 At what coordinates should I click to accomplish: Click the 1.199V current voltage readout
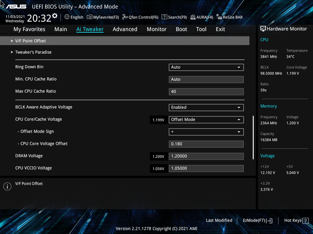[x=158, y=120]
